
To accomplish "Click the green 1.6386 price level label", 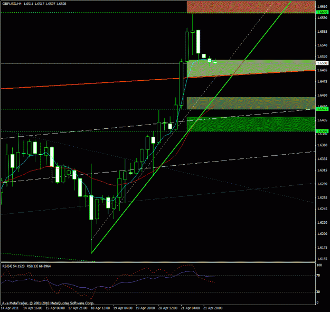I will click(x=323, y=131).
